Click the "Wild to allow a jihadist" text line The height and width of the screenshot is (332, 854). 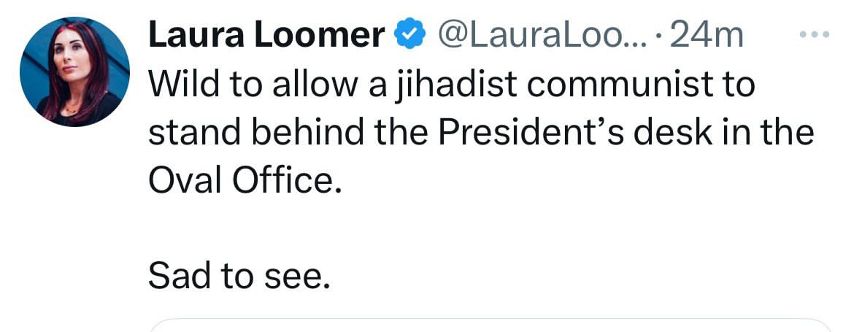point(451,85)
